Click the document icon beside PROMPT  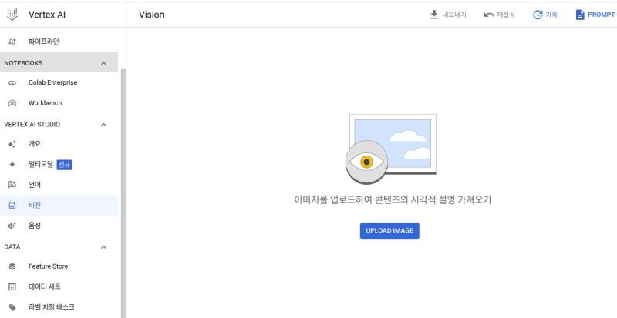click(x=580, y=15)
